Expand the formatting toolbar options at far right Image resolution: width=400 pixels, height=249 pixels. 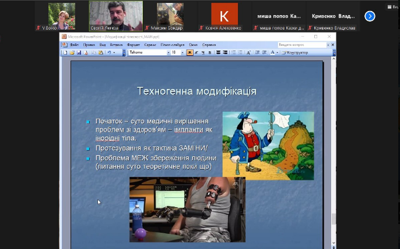click(x=334, y=53)
